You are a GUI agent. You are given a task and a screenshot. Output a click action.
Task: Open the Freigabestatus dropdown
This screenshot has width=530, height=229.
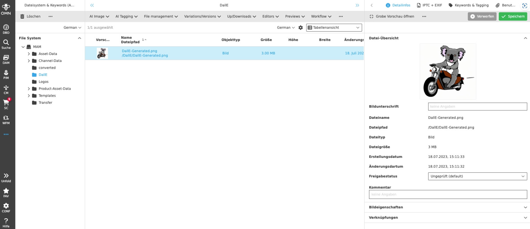(477, 176)
